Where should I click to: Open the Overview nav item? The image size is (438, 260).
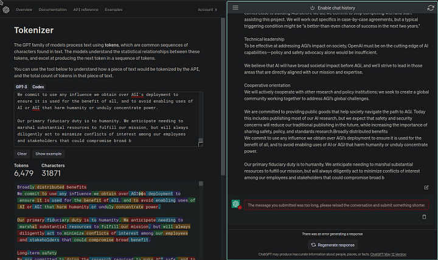[24, 10]
